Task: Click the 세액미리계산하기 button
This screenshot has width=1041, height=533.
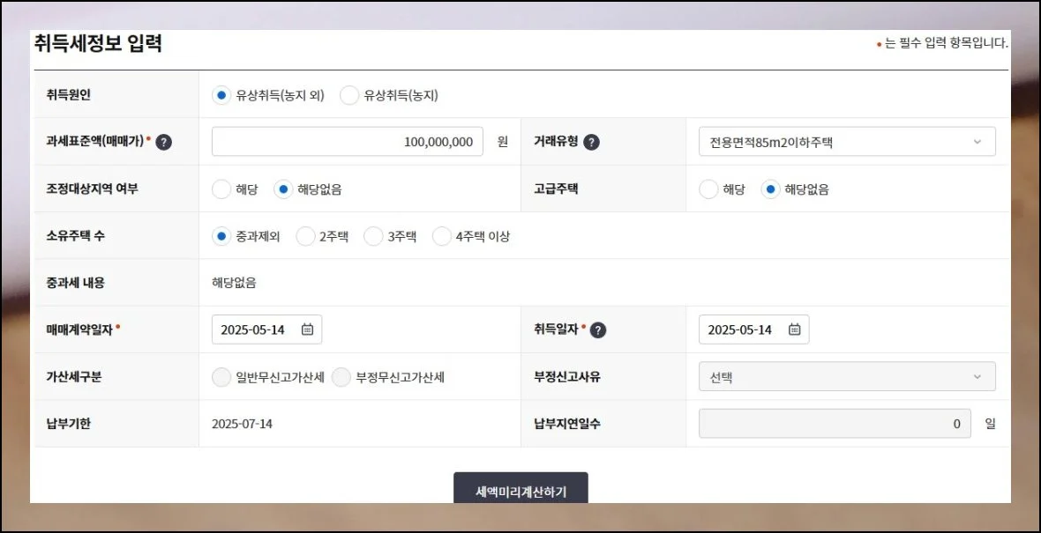Action: pos(520,489)
